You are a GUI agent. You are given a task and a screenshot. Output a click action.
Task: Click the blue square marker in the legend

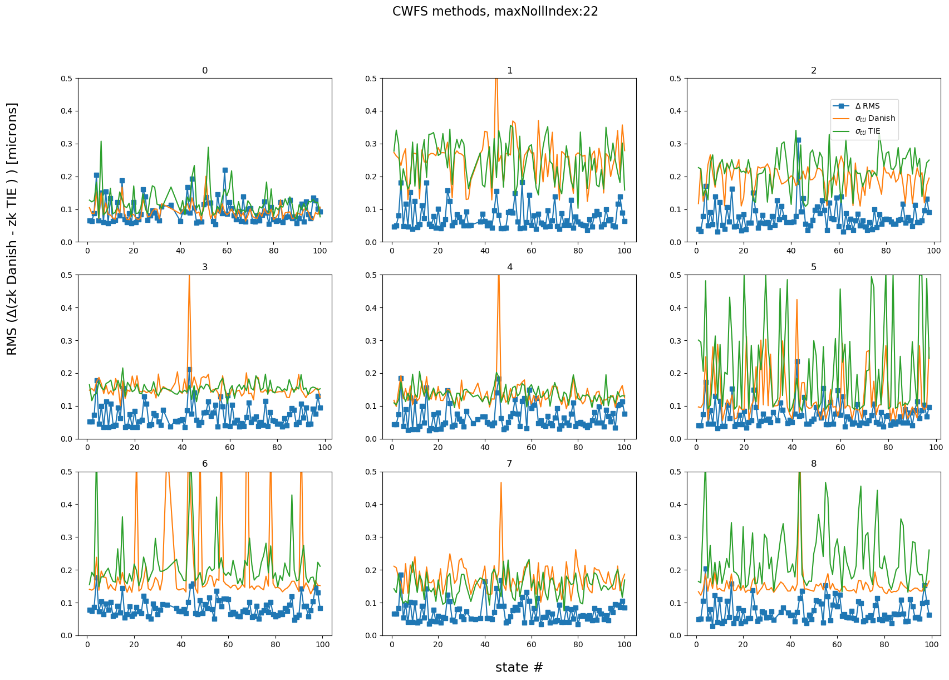842,106
